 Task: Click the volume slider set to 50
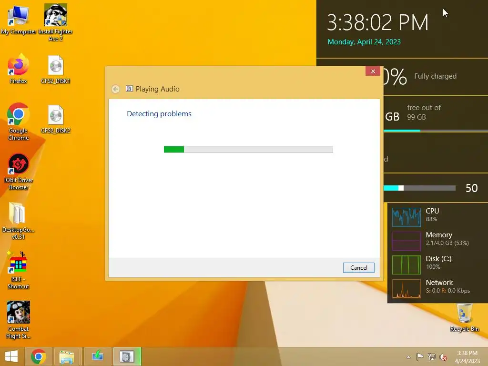pyautogui.click(x=419, y=188)
